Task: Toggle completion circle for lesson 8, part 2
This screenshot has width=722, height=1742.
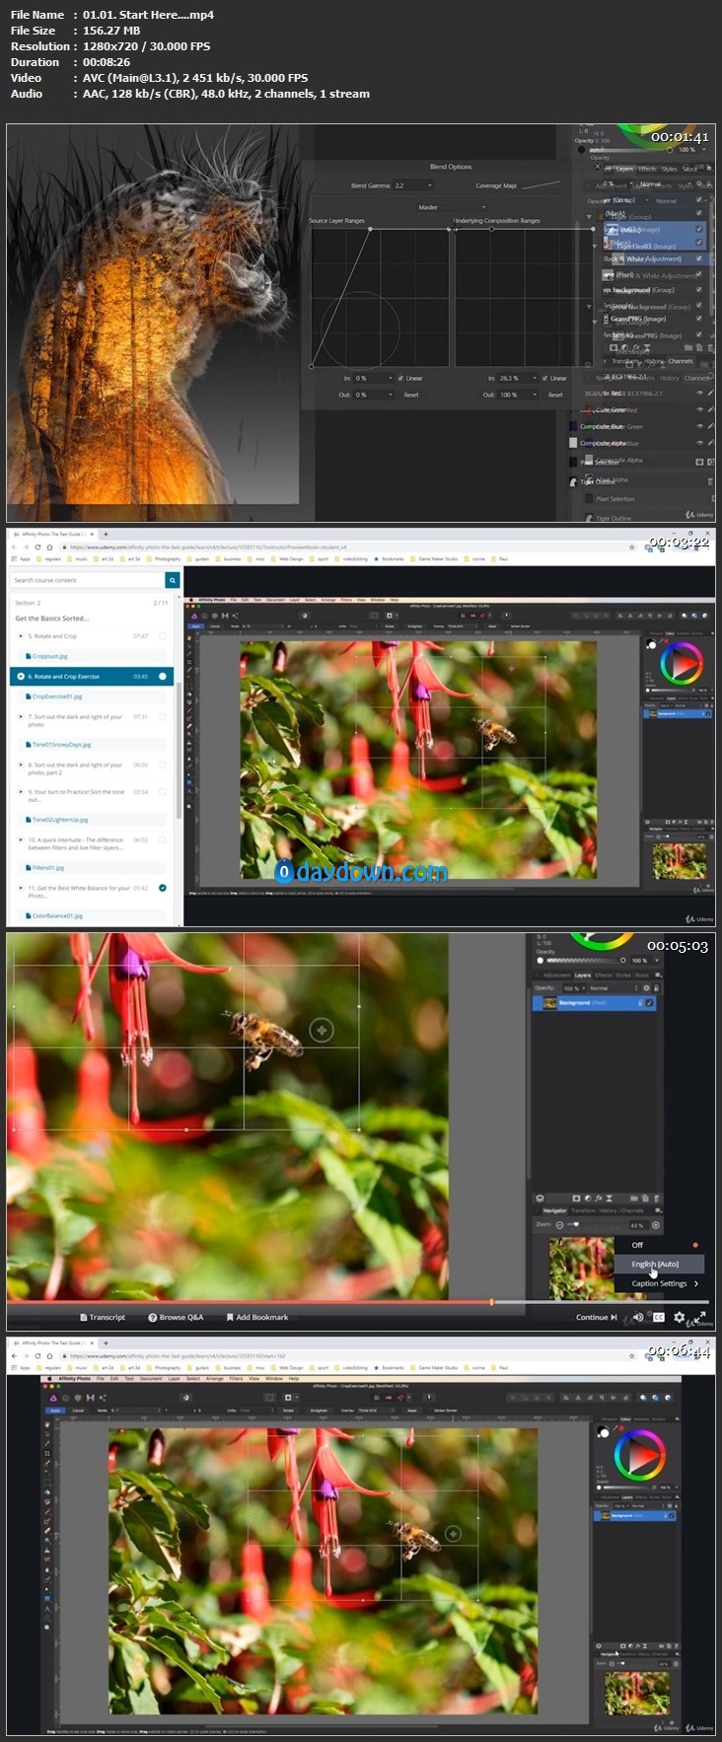Action: [163, 764]
